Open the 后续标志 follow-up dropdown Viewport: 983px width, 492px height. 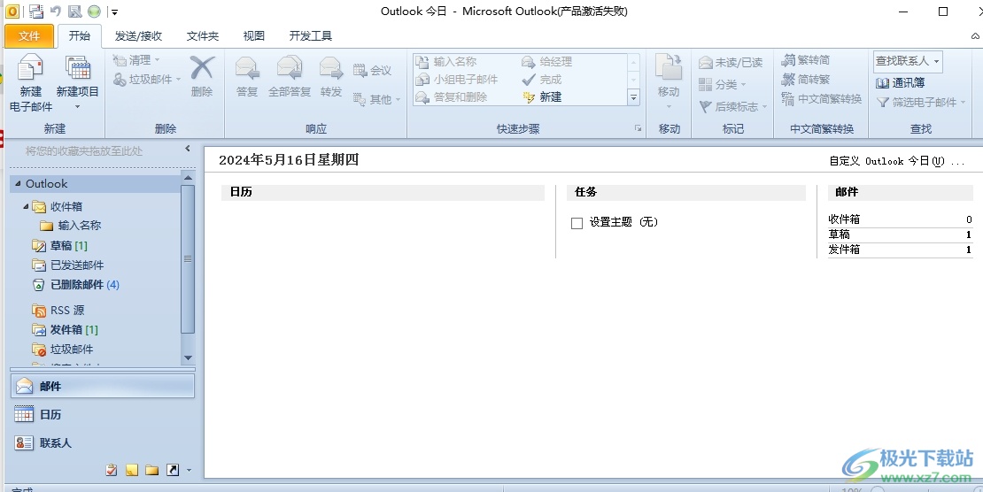tap(733, 106)
